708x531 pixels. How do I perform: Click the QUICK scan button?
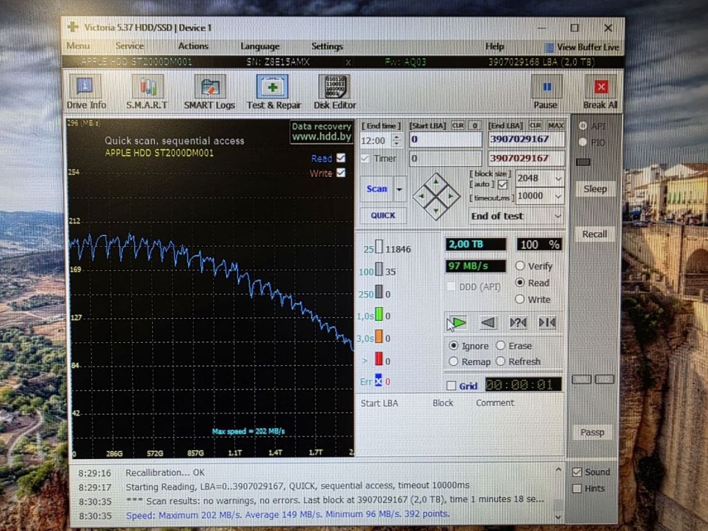pos(383,216)
